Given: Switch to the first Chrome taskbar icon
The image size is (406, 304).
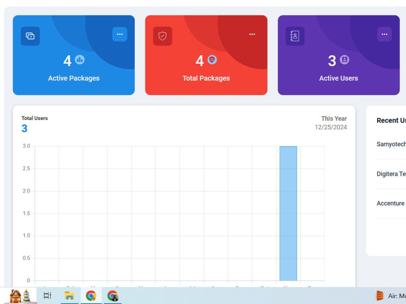Looking at the screenshot, I should (91, 295).
